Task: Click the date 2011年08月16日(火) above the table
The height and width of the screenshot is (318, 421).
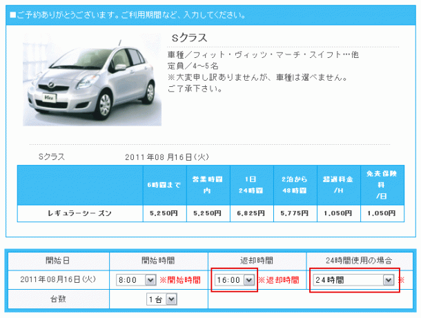Action: [x=167, y=157]
